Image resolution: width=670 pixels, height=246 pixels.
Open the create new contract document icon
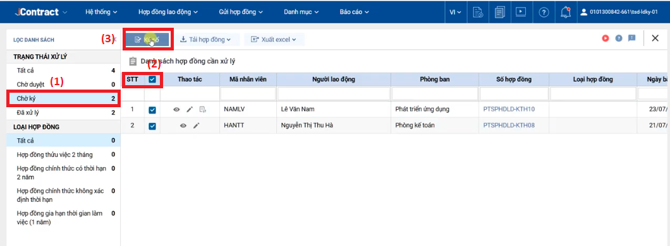[x=478, y=12]
